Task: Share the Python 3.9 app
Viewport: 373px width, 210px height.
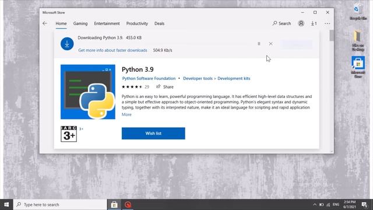Action: click(x=164, y=87)
